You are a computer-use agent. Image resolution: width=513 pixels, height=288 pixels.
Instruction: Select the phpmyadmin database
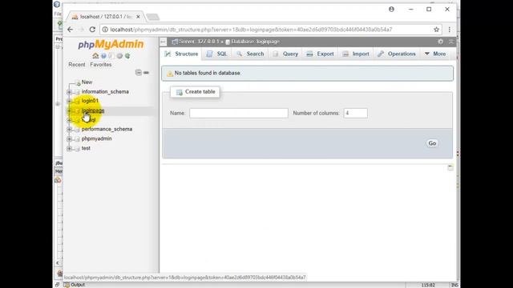[x=96, y=138]
